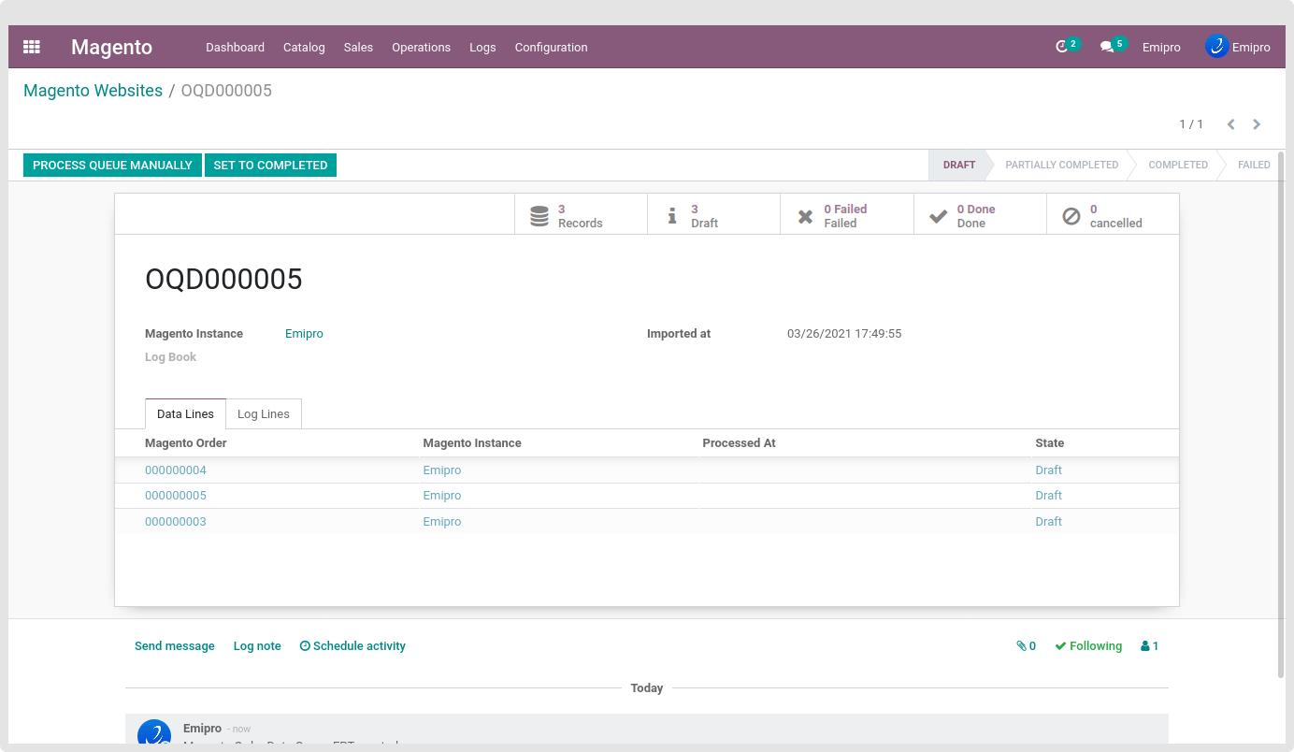Click Set To Completed button
Screen dimensions: 1294x752
click(x=270, y=166)
